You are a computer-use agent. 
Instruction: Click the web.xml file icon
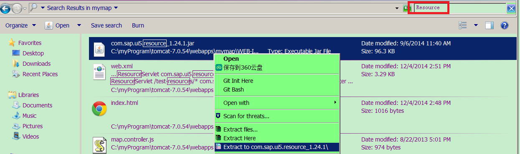click(99, 72)
